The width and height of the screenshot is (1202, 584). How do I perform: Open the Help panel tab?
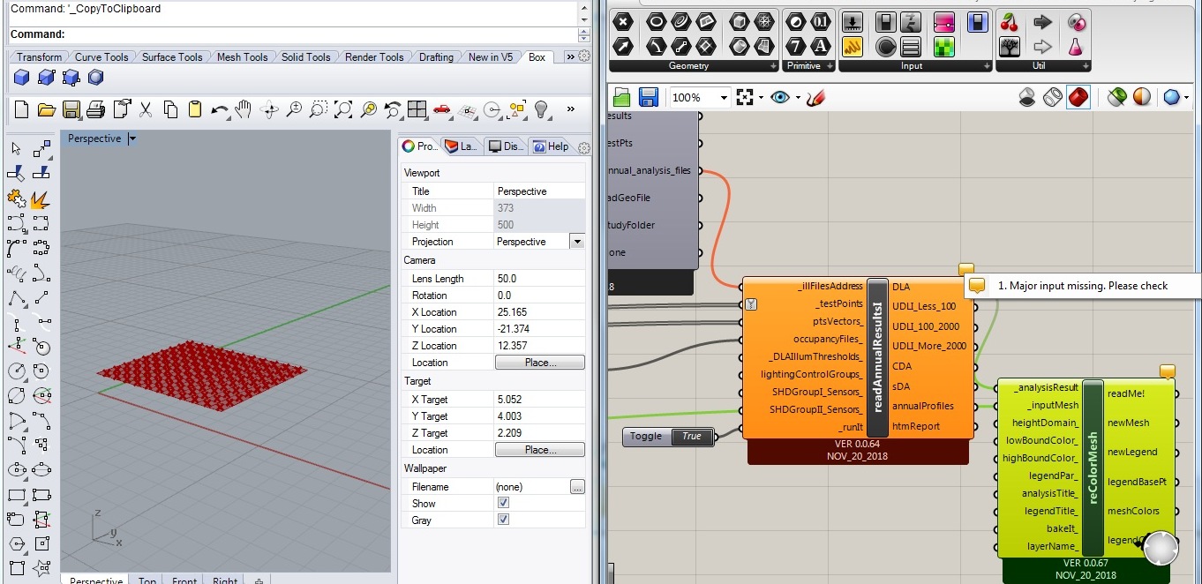click(550, 146)
